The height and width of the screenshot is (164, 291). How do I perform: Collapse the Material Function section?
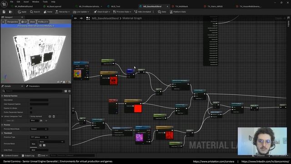pos(2,96)
